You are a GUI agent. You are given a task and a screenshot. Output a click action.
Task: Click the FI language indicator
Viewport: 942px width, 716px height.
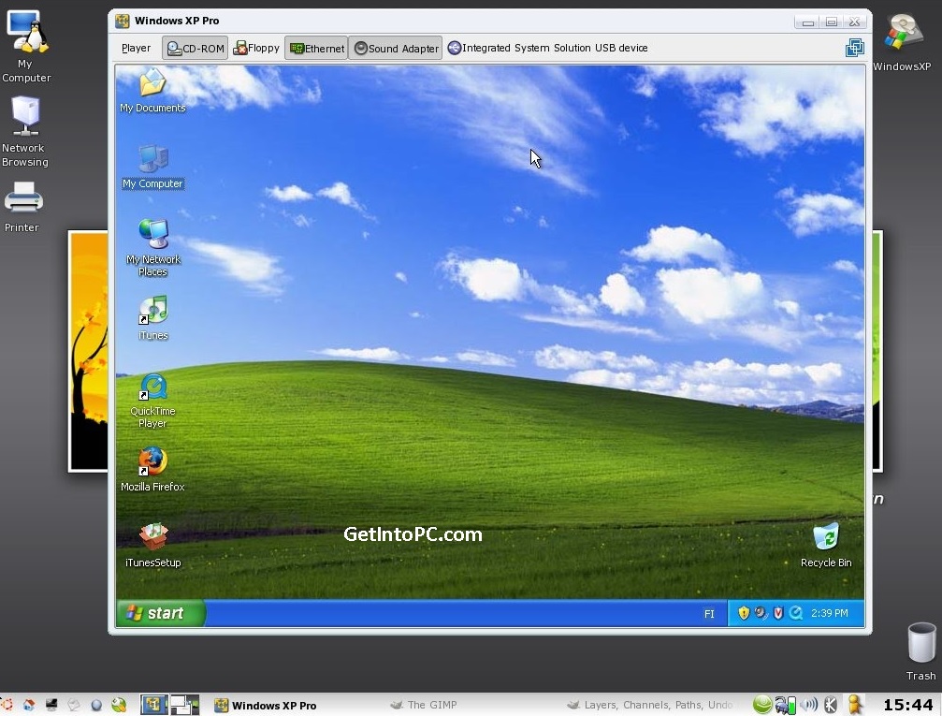point(709,614)
